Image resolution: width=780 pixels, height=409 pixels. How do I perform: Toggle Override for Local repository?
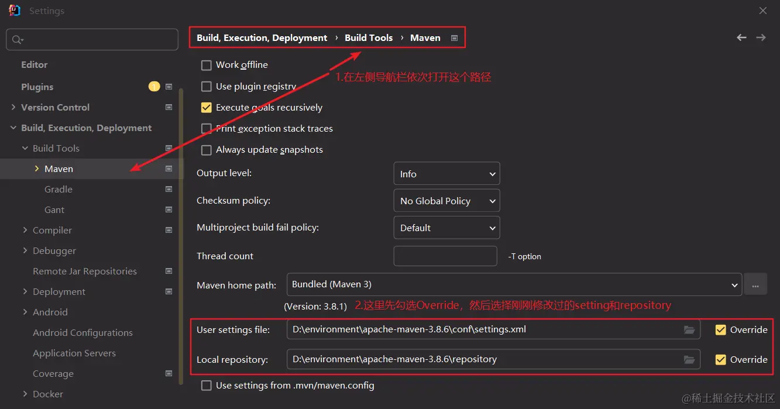click(721, 359)
